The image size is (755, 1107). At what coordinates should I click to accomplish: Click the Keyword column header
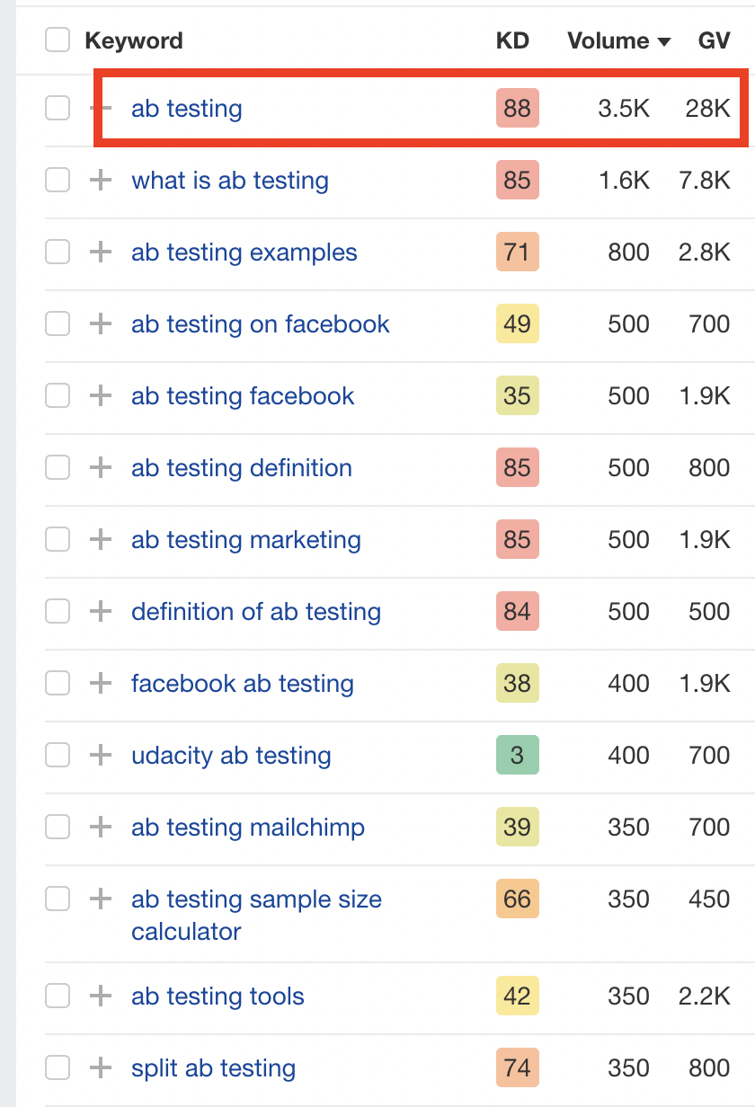(133, 40)
